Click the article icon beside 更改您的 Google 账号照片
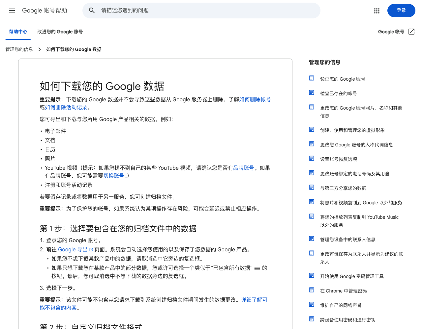The height and width of the screenshot is (329, 422). pyautogui.click(x=312, y=107)
